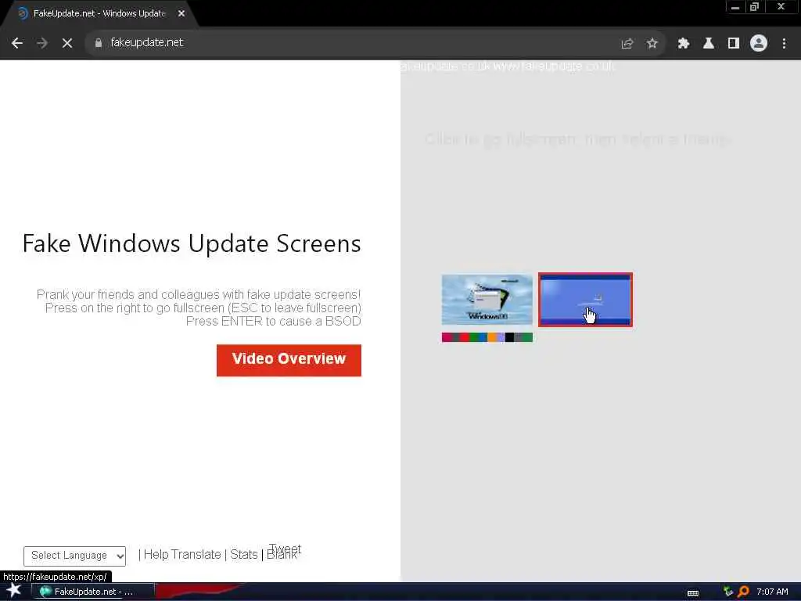Select FakeUpdate.net taskbar window button
801x601 pixels.
pyautogui.click(x=94, y=592)
